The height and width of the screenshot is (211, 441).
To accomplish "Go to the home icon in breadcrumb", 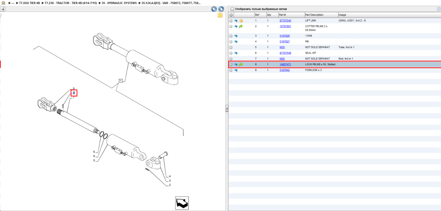I will coord(3,3).
